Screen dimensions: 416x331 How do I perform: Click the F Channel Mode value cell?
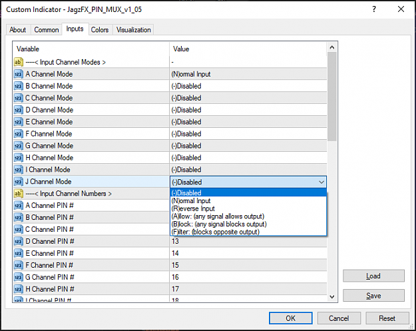pos(248,134)
